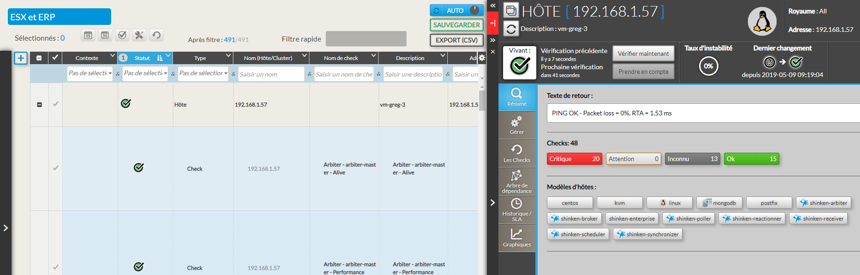The width and height of the screenshot is (860, 275).
Task: Open the Arbre de dépendance tab
Action: click(x=517, y=182)
